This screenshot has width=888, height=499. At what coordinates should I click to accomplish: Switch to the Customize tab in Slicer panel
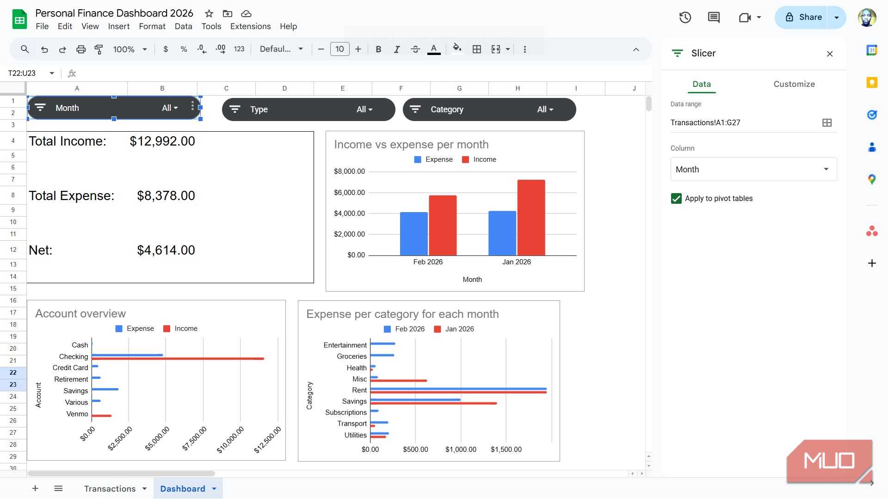[x=794, y=84]
